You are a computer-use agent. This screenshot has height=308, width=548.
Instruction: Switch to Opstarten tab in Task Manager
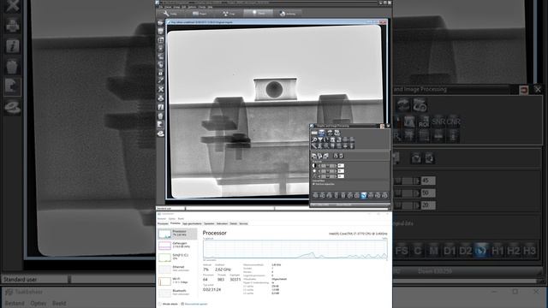coord(209,223)
